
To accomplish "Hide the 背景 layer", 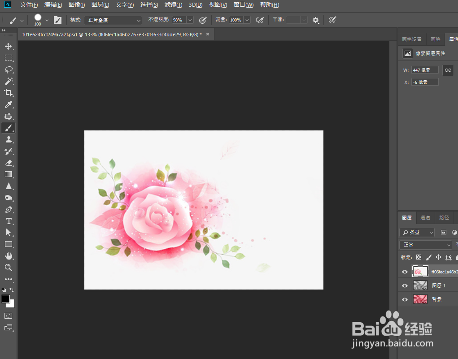I will coord(405,299).
